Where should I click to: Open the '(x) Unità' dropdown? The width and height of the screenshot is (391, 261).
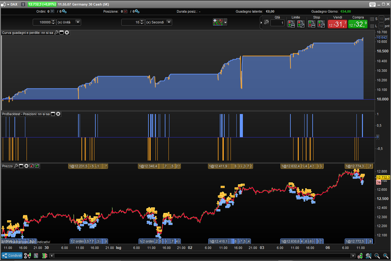69,22
